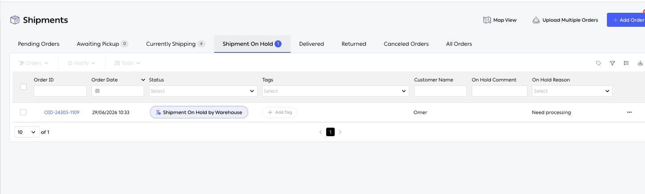Open the filter funnel icon
The width and height of the screenshot is (645, 194).
[x=612, y=63]
